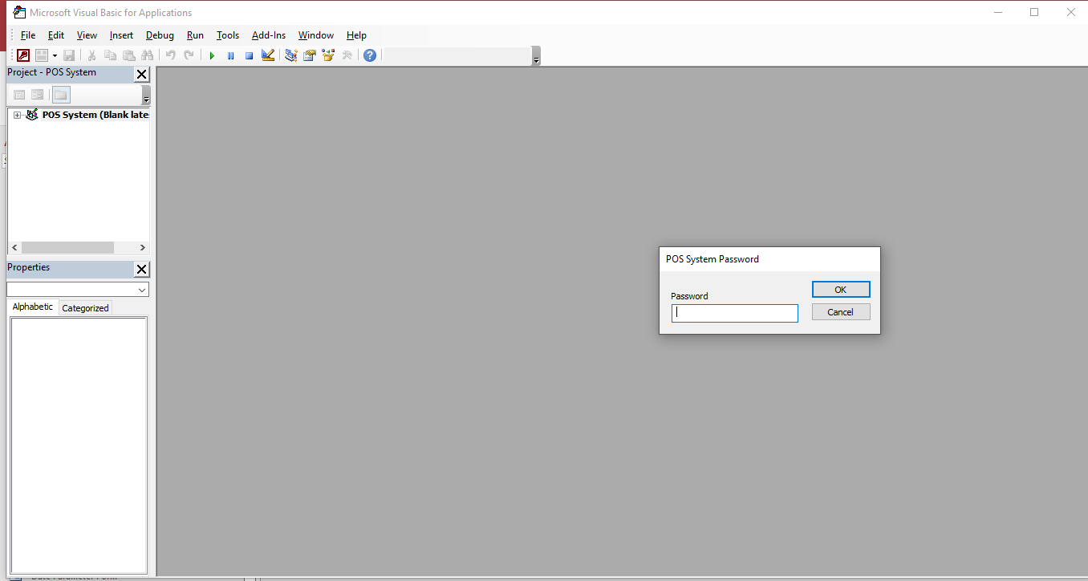This screenshot has height=581, width=1088.
Task: Click the Reset stop square icon
Action: coord(249,55)
